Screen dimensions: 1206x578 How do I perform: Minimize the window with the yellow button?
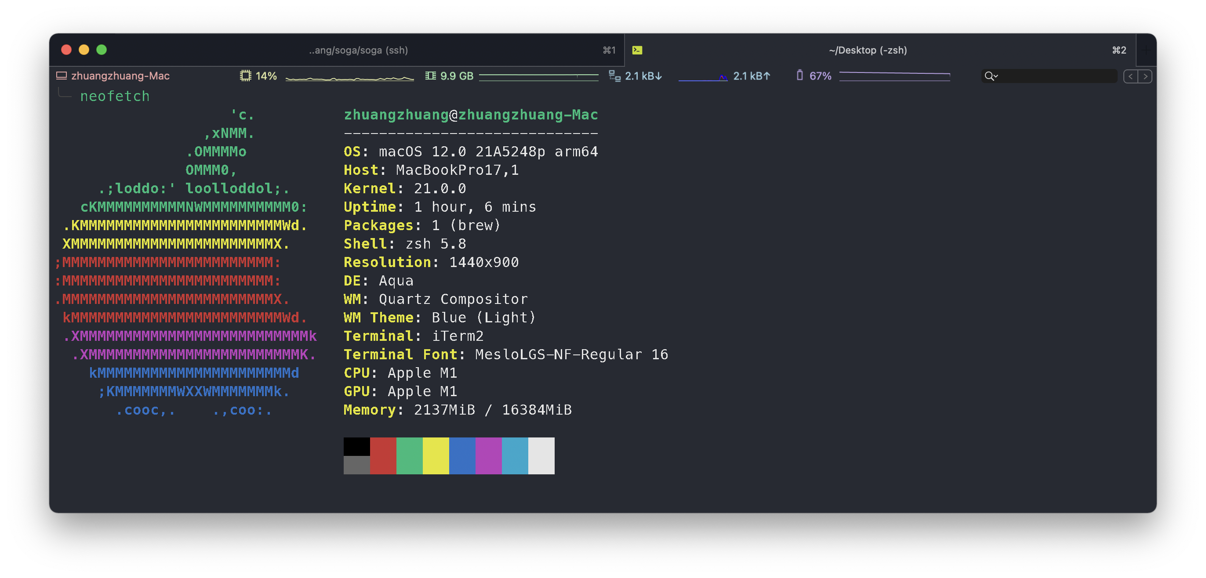[x=84, y=50]
